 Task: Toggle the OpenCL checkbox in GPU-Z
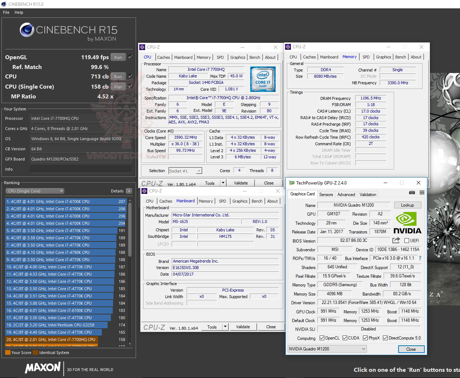pos(321,338)
